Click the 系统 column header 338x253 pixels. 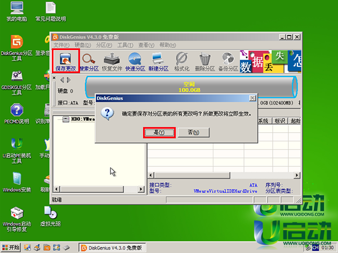click(265, 121)
